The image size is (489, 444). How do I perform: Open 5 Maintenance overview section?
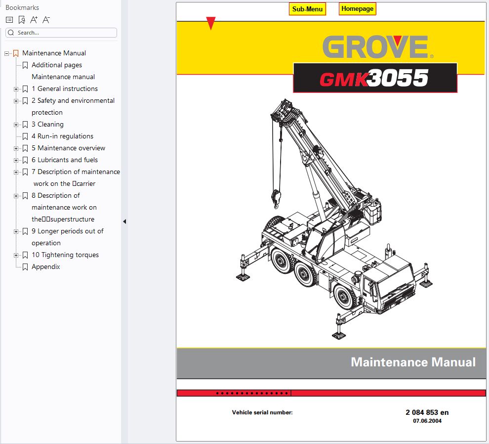68,148
